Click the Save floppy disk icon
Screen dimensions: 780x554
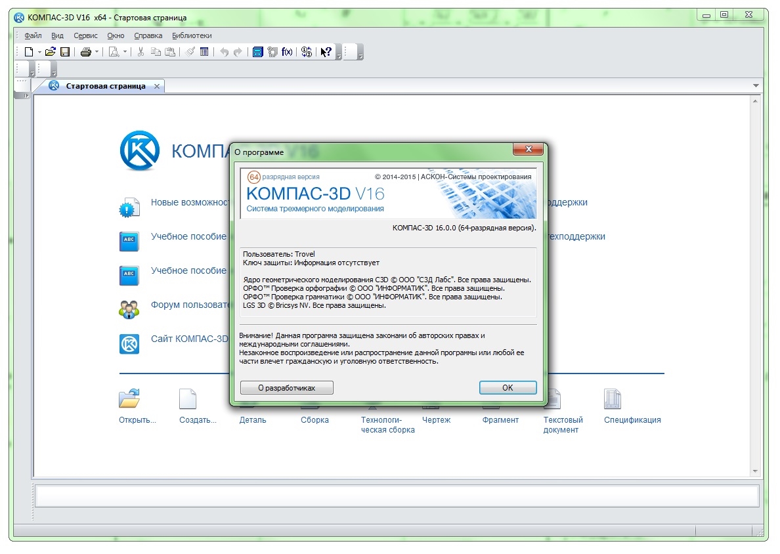65,52
